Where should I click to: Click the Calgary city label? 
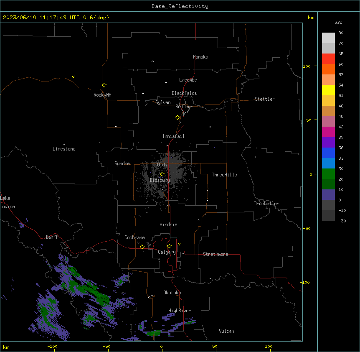click(x=167, y=252)
